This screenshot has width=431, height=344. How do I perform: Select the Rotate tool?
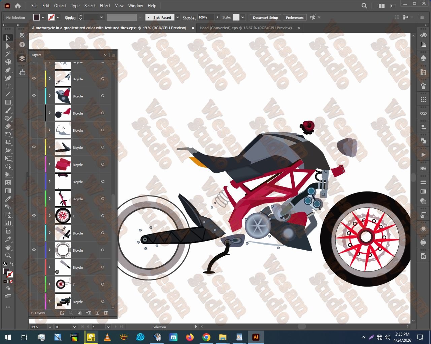[x=8, y=134]
